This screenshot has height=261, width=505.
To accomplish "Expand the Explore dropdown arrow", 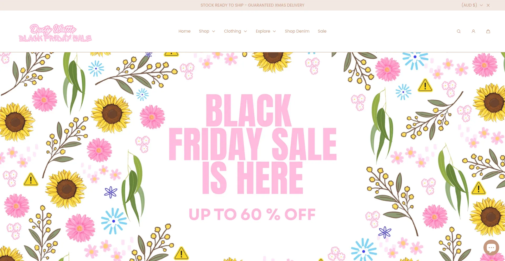I will [x=274, y=31].
